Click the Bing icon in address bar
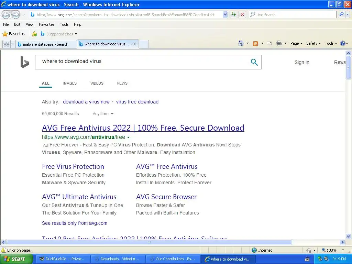 [x=33, y=14]
